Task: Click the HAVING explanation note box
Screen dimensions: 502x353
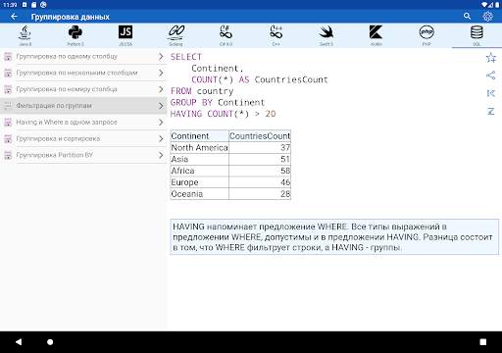Action: pyautogui.click(x=334, y=237)
